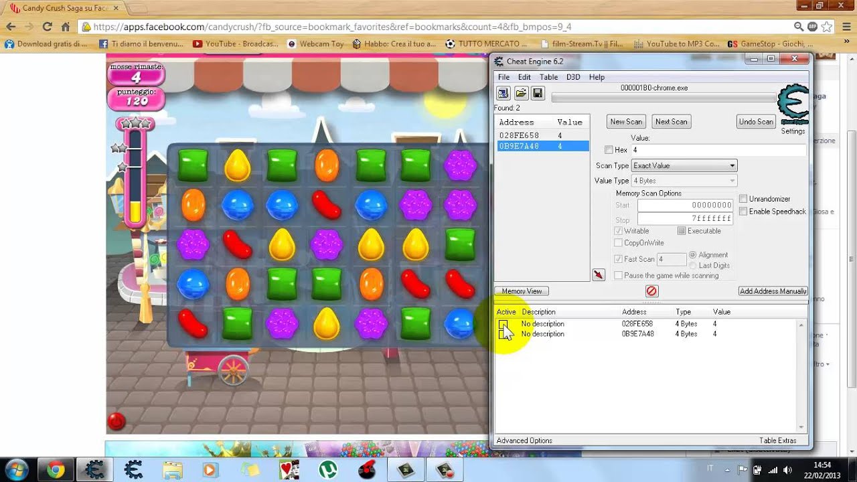This screenshot has height=482, width=857.
Task: Click the network signal tray icon
Action: 773,470
